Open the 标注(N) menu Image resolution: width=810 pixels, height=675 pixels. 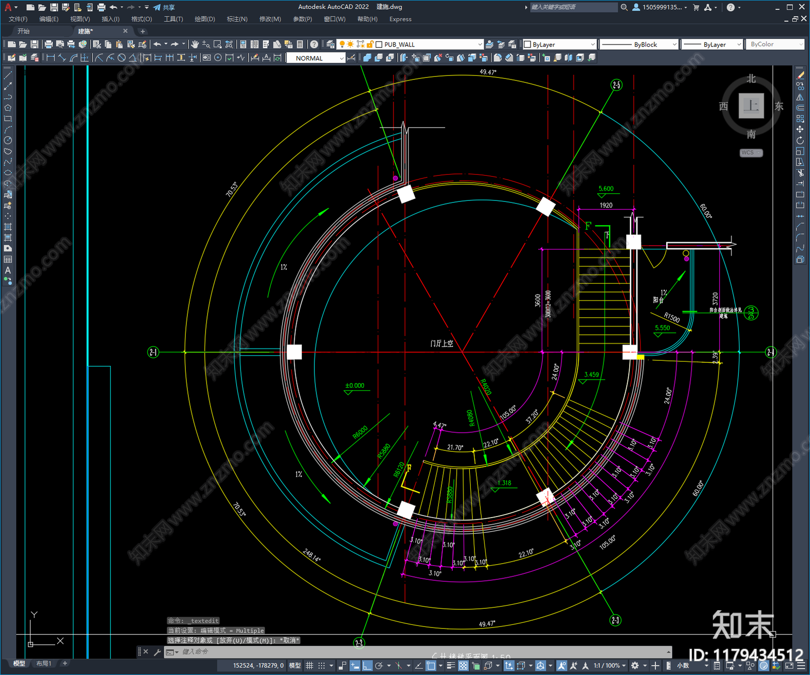click(237, 19)
